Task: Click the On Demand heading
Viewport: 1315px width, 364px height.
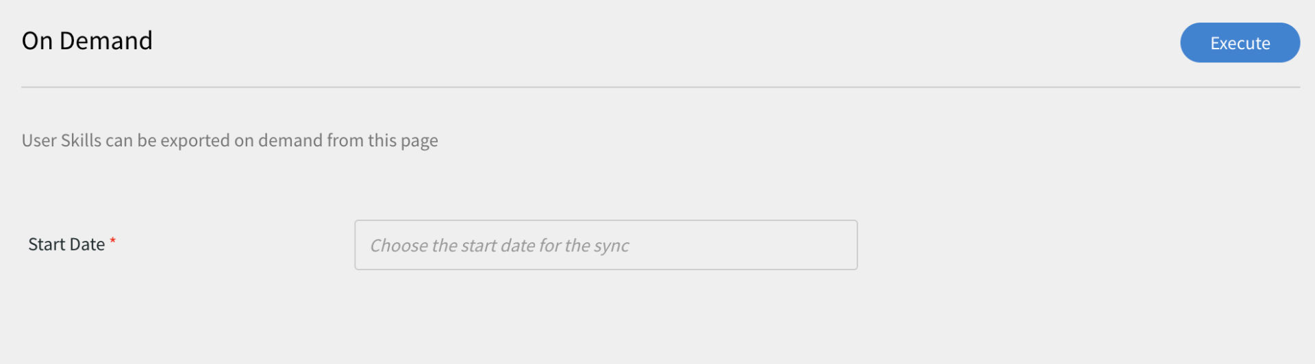Action: [x=87, y=41]
